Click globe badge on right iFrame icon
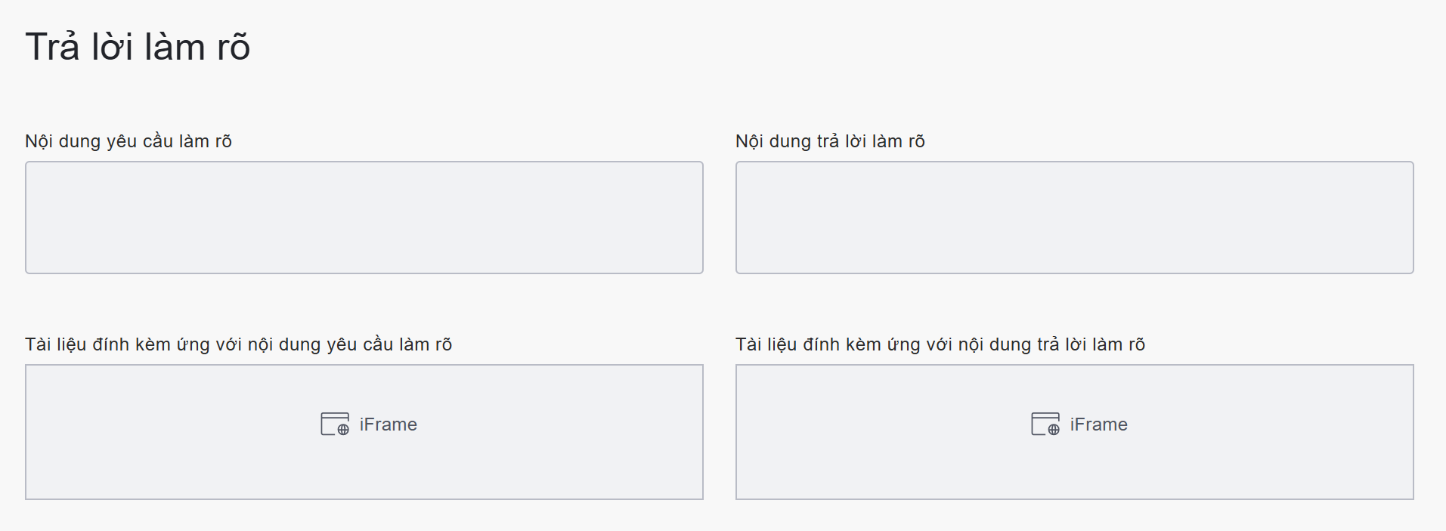The height and width of the screenshot is (531, 1446). [1054, 430]
